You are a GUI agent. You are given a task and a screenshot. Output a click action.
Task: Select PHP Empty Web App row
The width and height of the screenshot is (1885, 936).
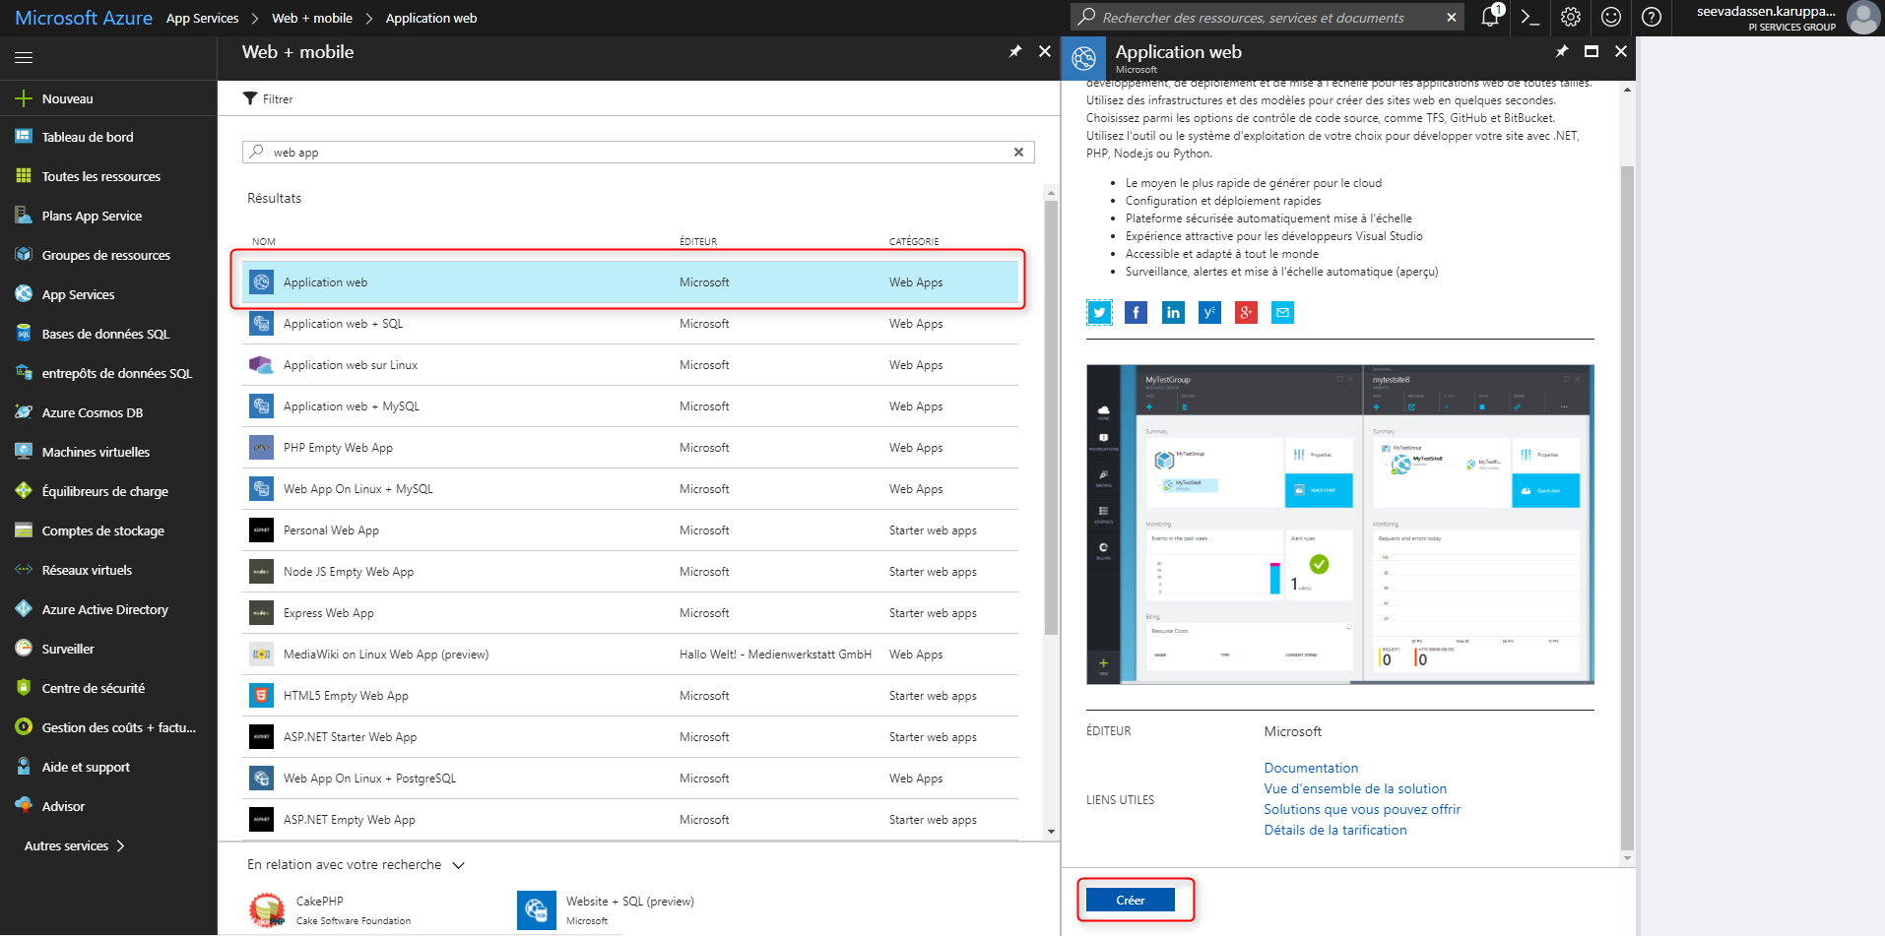click(x=630, y=448)
